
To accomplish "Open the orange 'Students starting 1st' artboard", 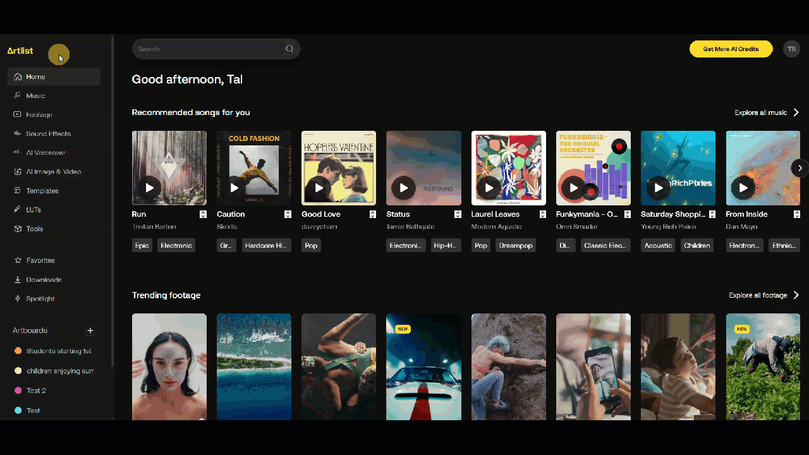I will 59,351.
